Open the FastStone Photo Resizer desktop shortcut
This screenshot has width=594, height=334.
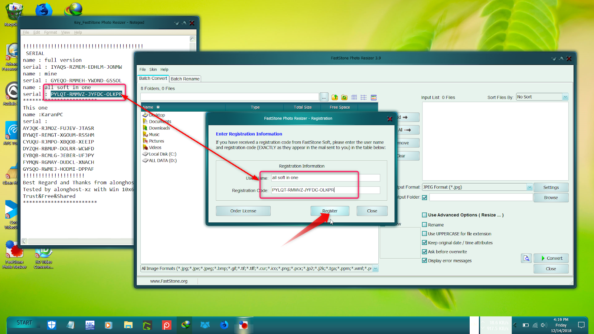(14, 255)
